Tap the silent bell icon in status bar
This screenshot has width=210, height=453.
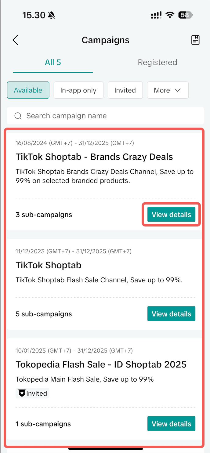coord(51,15)
